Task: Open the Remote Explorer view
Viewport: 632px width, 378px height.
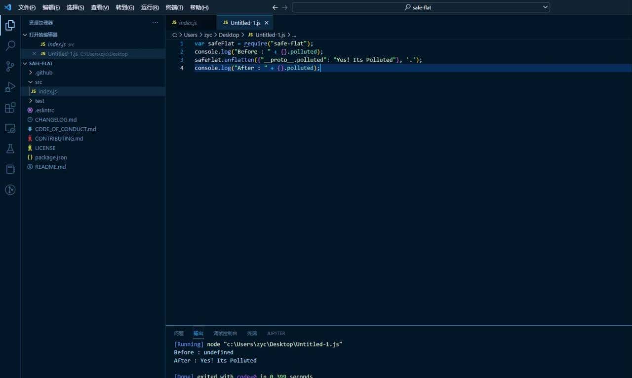Action: [x=10, y=128]
